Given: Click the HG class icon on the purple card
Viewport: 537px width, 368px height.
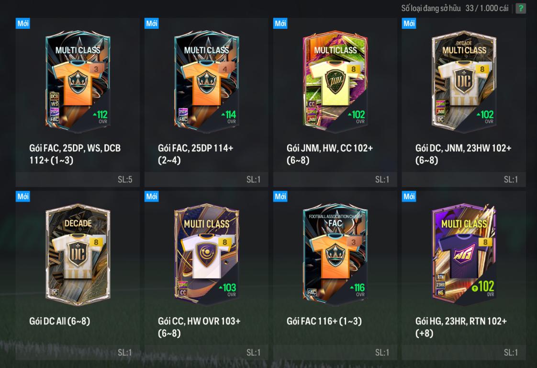Looking at the screenshot, I should 440,293.
